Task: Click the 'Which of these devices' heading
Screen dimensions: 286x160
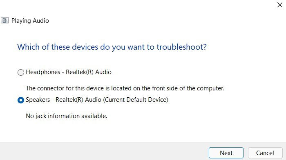Action: (x=112, y=47)
